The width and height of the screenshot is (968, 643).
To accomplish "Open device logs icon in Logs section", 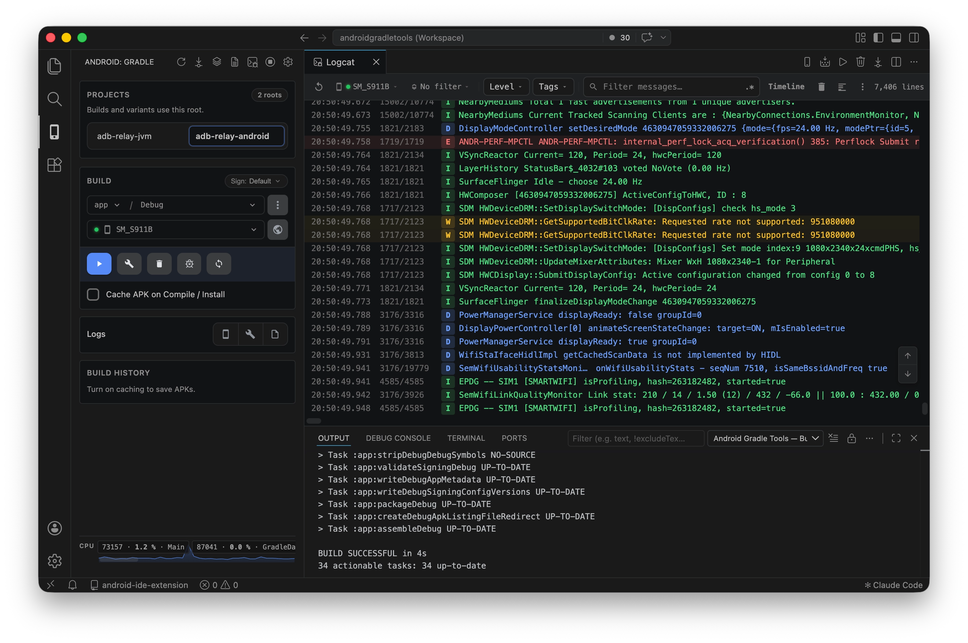I will [225, 334].
